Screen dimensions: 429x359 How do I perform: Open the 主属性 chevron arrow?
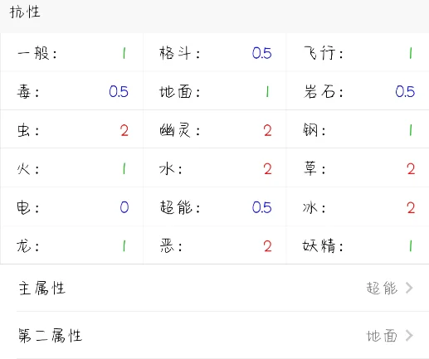[409, 288]
